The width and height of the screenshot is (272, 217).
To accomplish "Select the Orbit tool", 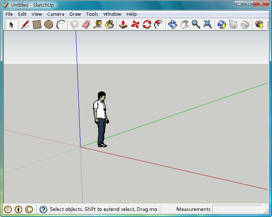I will 172,24.
